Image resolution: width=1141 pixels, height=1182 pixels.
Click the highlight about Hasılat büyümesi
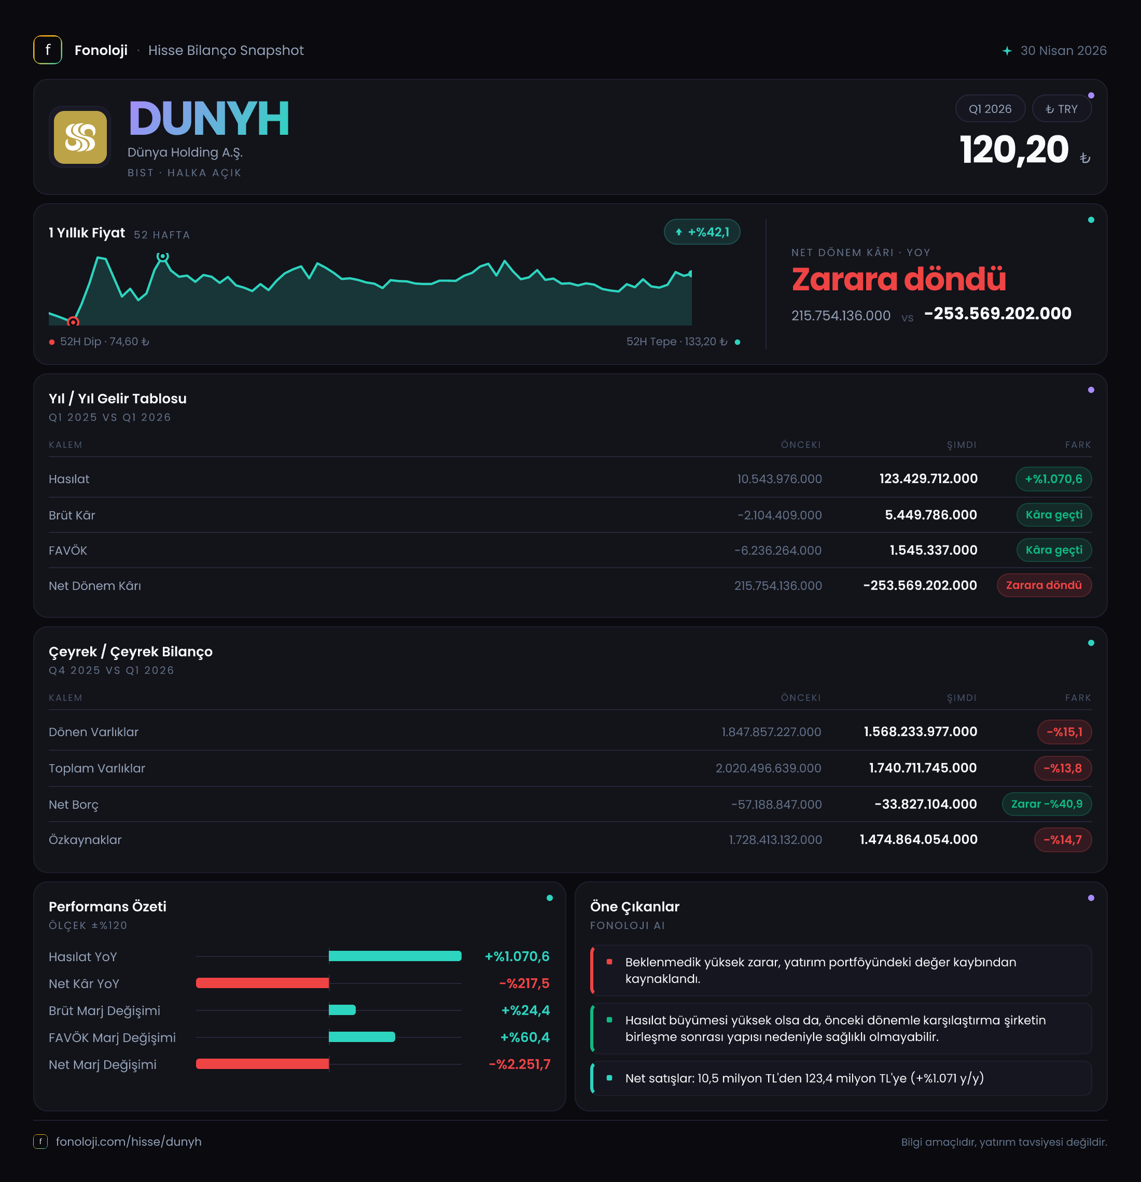click(841, 1028)
